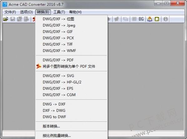Open the 选项(O) menu
The image size is (187, 139).
pos(26,12)
